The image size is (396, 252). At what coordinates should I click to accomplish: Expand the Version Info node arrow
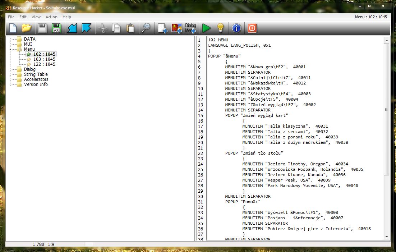[x=10, y=84]
